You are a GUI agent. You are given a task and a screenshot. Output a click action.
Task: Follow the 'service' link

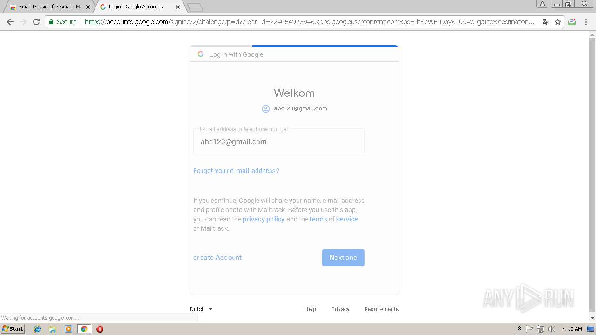[x=347, y=219]
